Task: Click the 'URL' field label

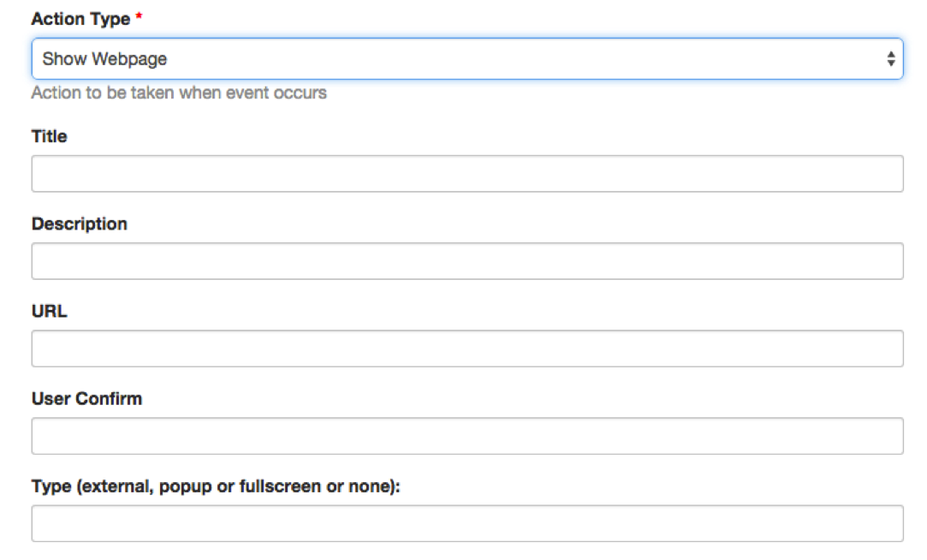Action: coord(49,311)
